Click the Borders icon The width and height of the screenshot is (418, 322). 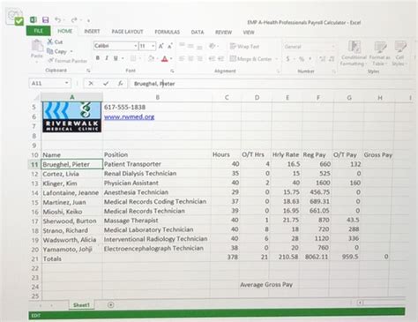click(x=133, y=58)
